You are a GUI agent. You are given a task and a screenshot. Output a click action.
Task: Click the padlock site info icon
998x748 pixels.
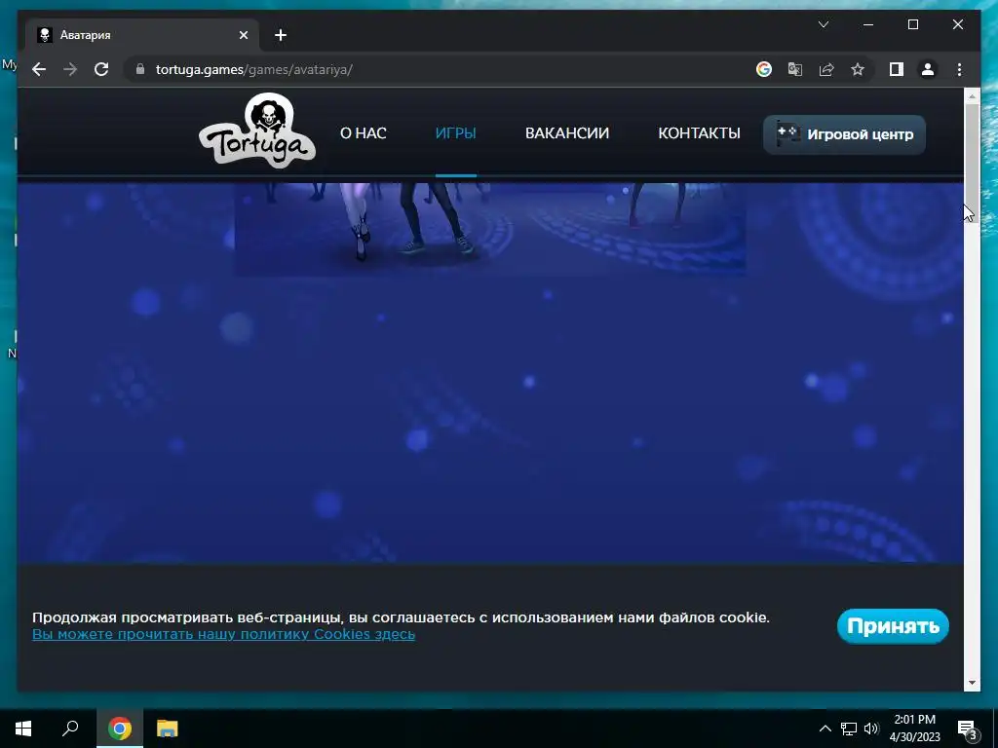[140, 69]
